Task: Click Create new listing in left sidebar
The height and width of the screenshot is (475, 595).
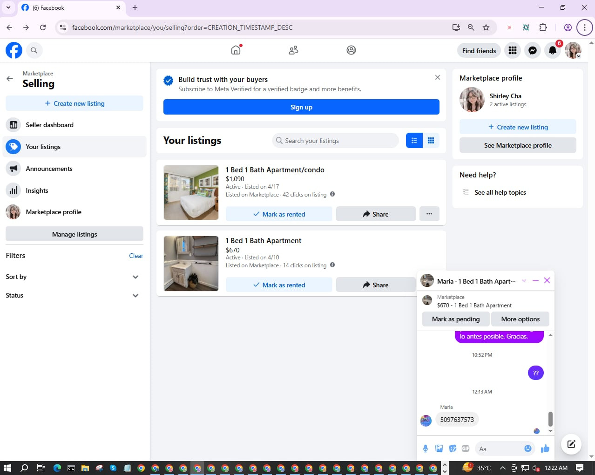Action: pos(74,103)
